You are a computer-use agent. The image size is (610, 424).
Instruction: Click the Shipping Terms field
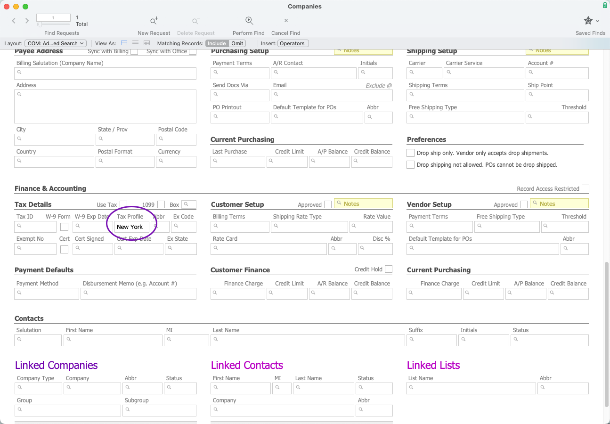(x=465, y=95)
